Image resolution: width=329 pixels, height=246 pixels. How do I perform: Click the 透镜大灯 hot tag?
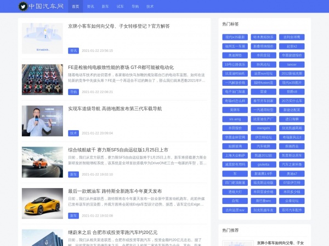[x=235, y=192]
